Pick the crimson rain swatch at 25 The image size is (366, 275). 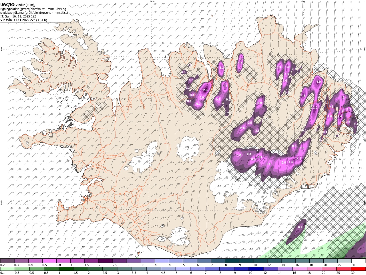point(344,269)
